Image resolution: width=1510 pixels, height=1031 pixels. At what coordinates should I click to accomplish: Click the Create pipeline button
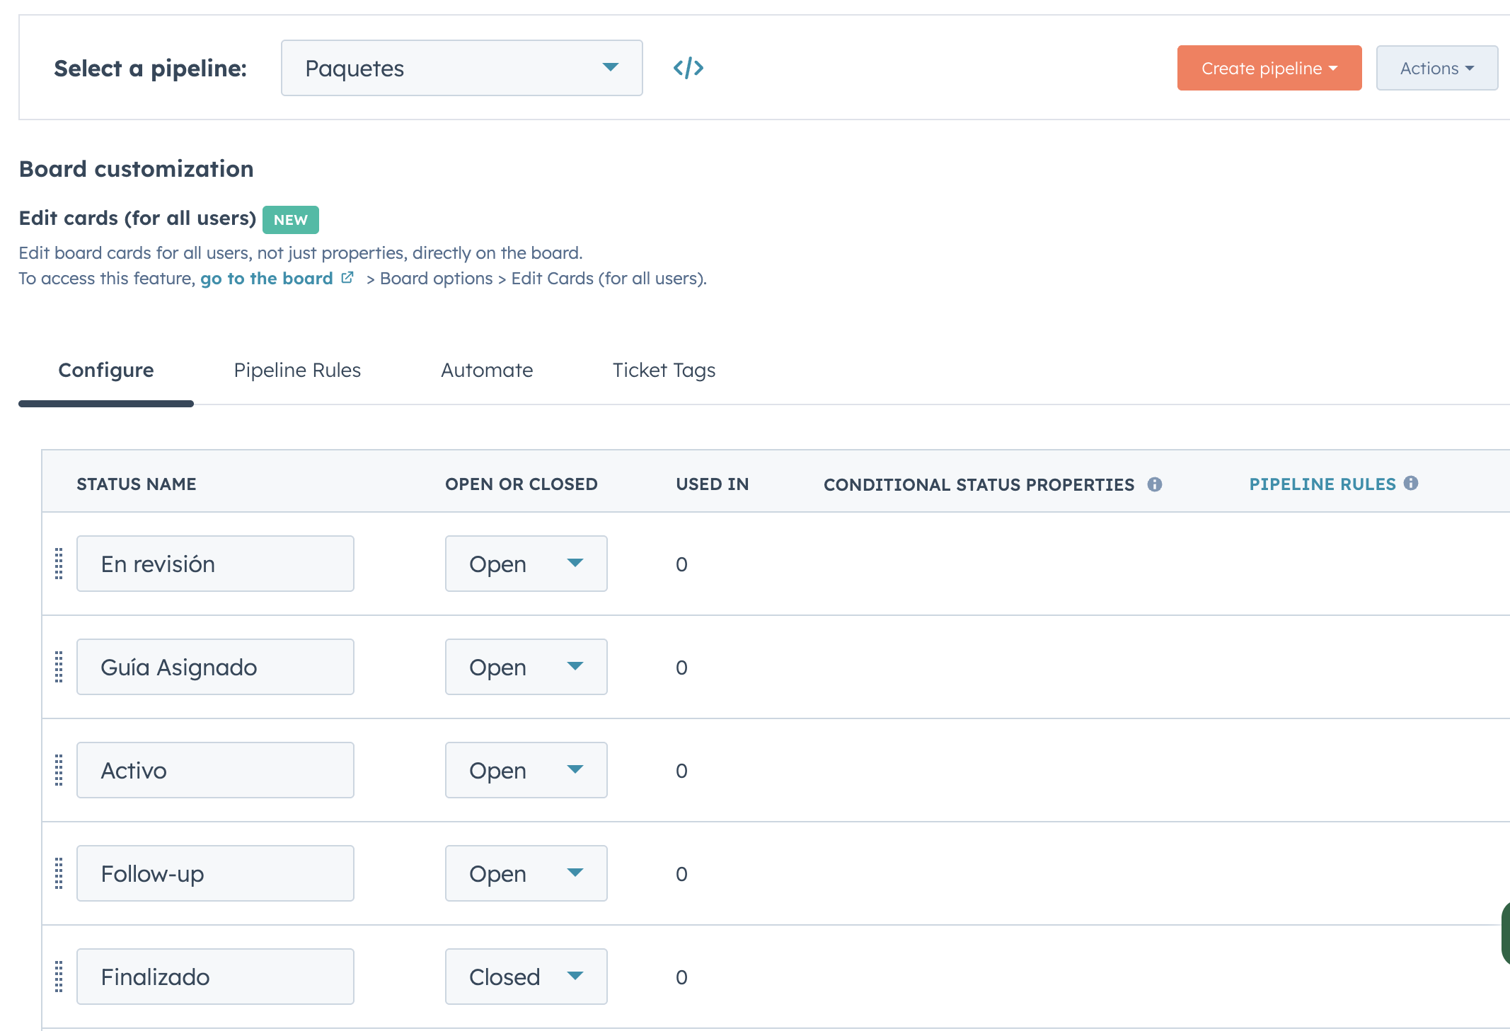coord(1269,68)
